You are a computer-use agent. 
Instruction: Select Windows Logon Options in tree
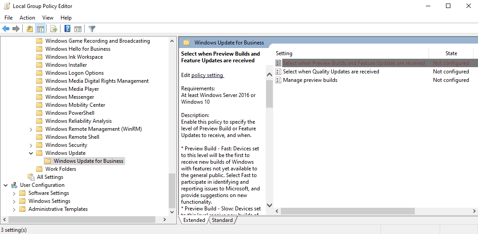(74, 73)
